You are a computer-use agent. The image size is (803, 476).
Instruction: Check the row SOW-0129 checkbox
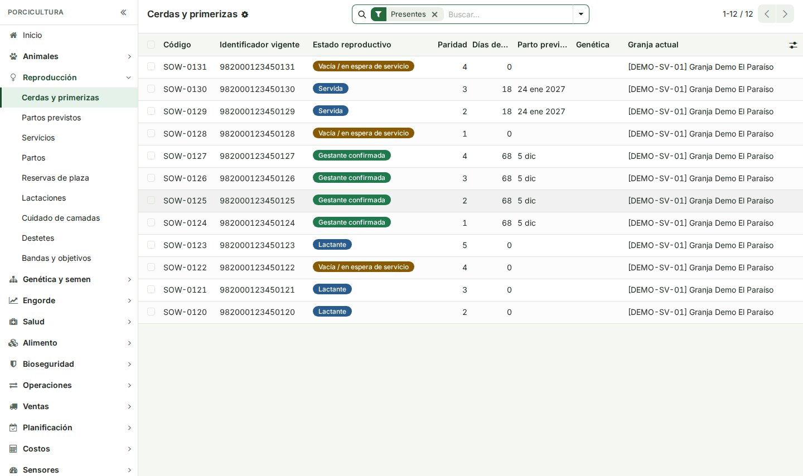tap(151, 111)
